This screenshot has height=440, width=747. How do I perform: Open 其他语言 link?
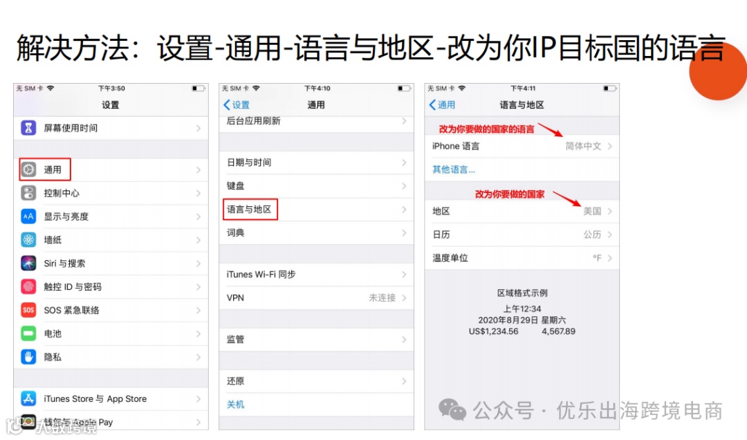coord(454,169)
